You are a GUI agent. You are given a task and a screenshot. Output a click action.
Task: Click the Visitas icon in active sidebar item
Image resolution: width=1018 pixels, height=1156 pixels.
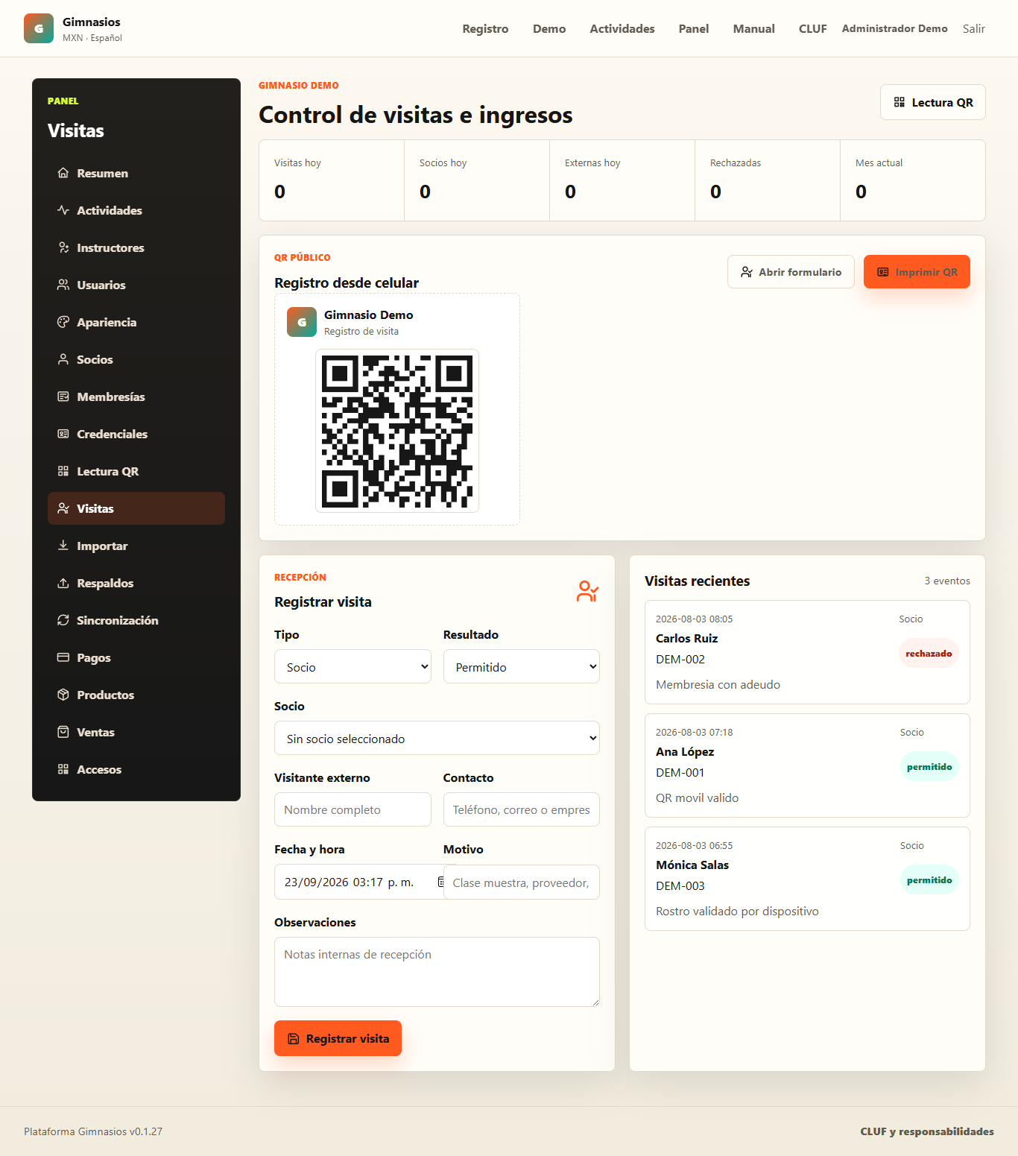pos(63,508)
